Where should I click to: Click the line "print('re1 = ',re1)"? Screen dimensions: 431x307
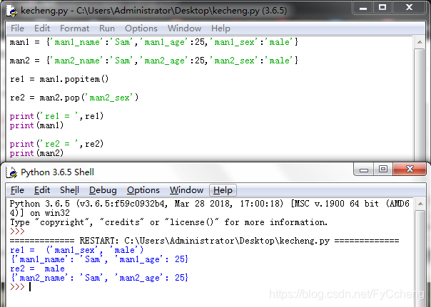coord(56,116)
